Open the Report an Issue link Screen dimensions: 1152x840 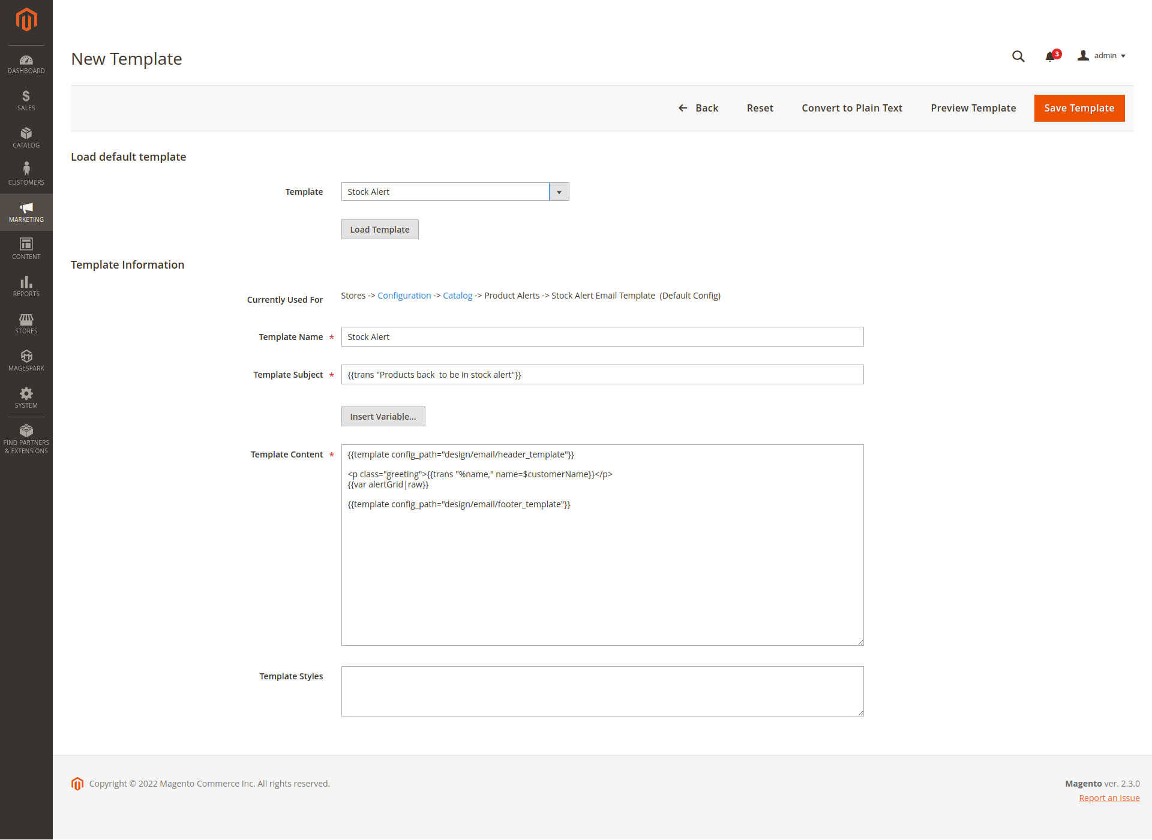pos(1109,798)
